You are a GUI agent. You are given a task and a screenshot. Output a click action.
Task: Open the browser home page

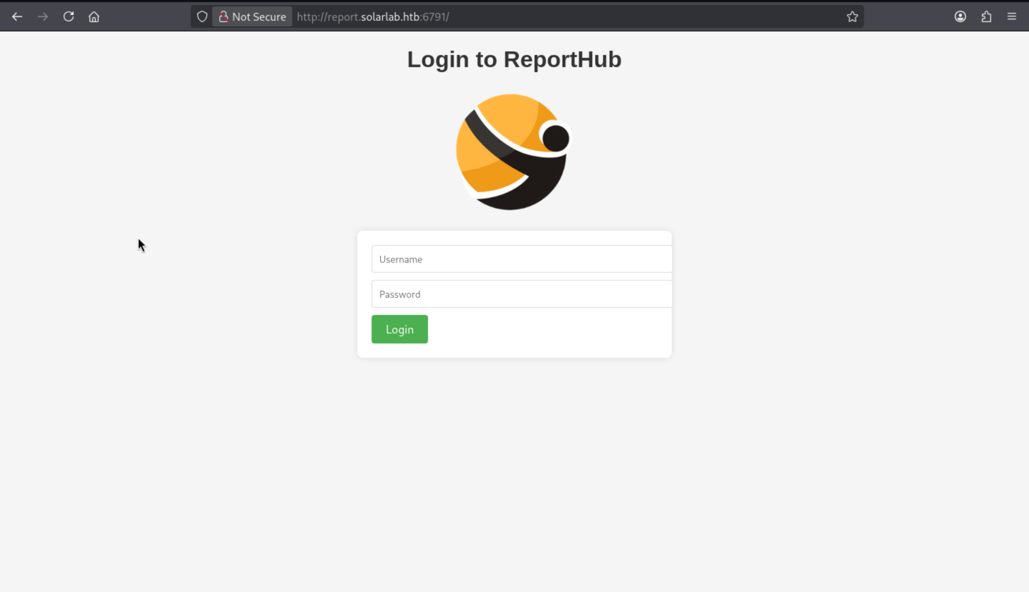pyautogui.click(x=94, y=17)
